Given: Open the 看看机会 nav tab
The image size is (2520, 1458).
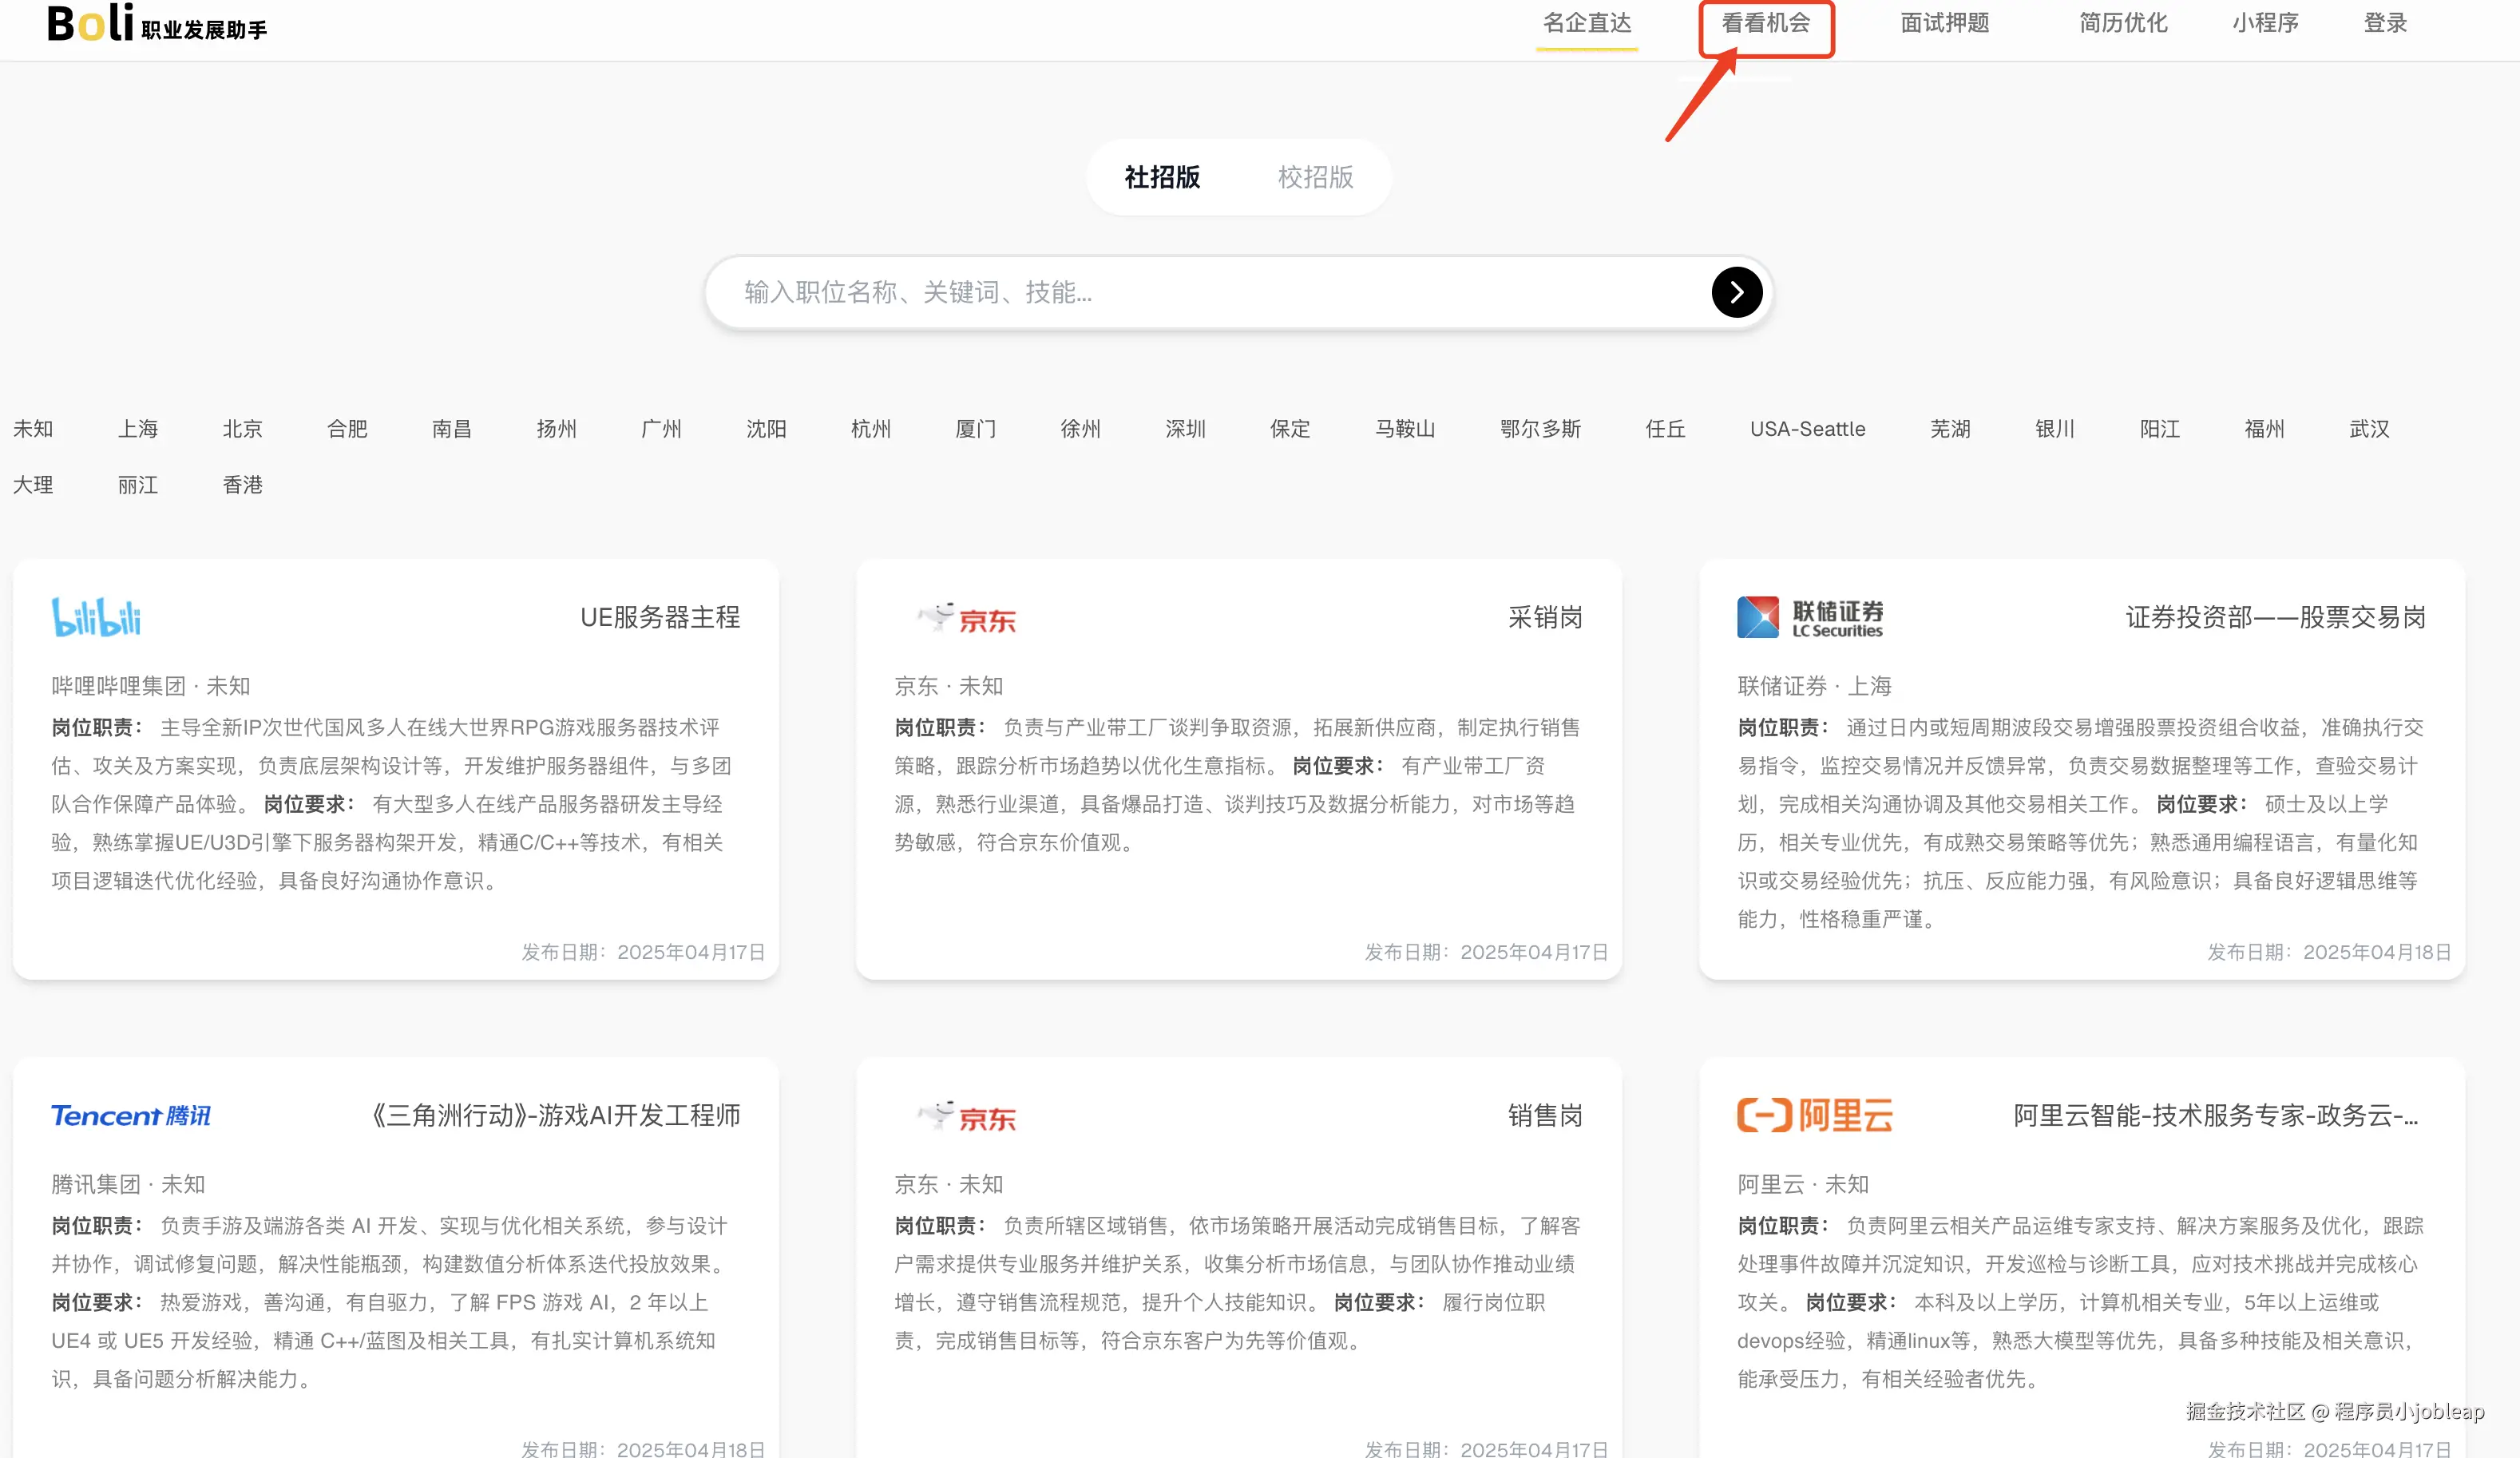Looking at the screenshot, I should click(x=1765, y=23).
